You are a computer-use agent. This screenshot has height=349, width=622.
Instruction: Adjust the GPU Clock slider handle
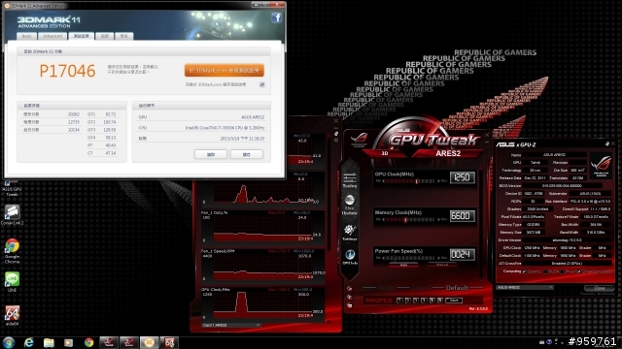pyautogui.click(x=417, y=181)
